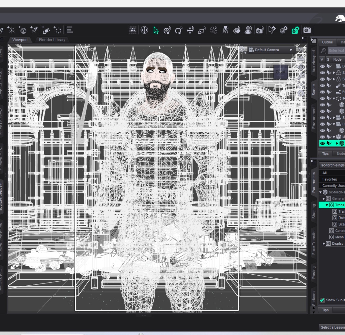Expand the highlighted scene node's children
The width and height of the screenshot is (345, 335).
(337, 143)
